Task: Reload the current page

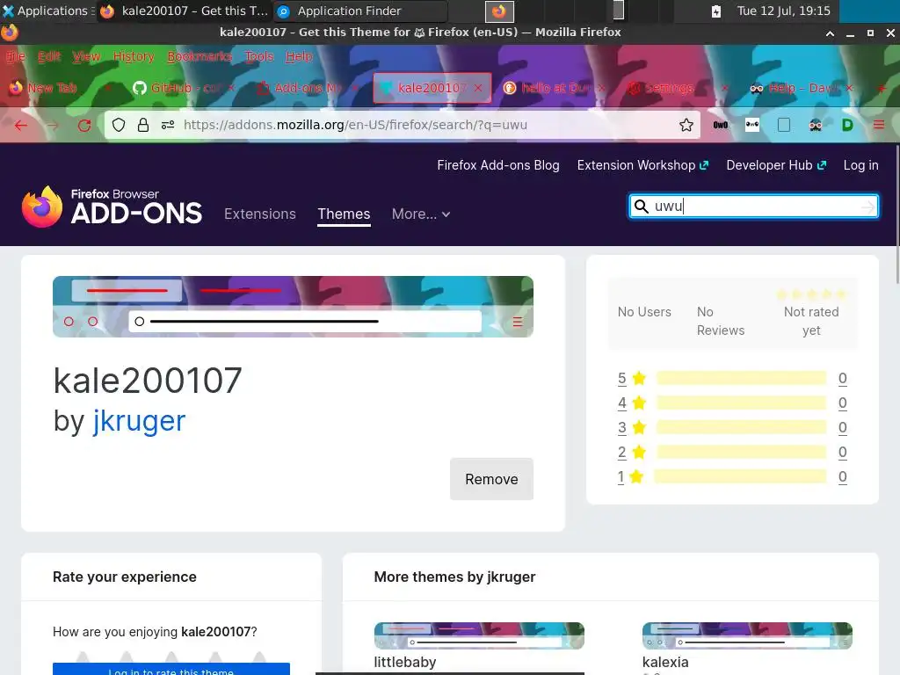Action: (84, 125)
